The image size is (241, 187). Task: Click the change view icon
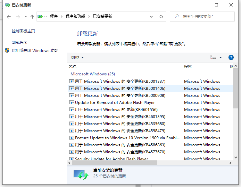coord(213,57)
